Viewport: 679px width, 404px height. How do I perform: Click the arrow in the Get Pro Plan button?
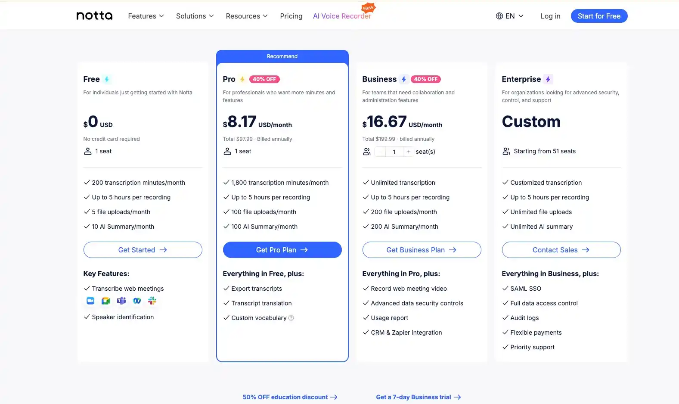click(304, 250)
